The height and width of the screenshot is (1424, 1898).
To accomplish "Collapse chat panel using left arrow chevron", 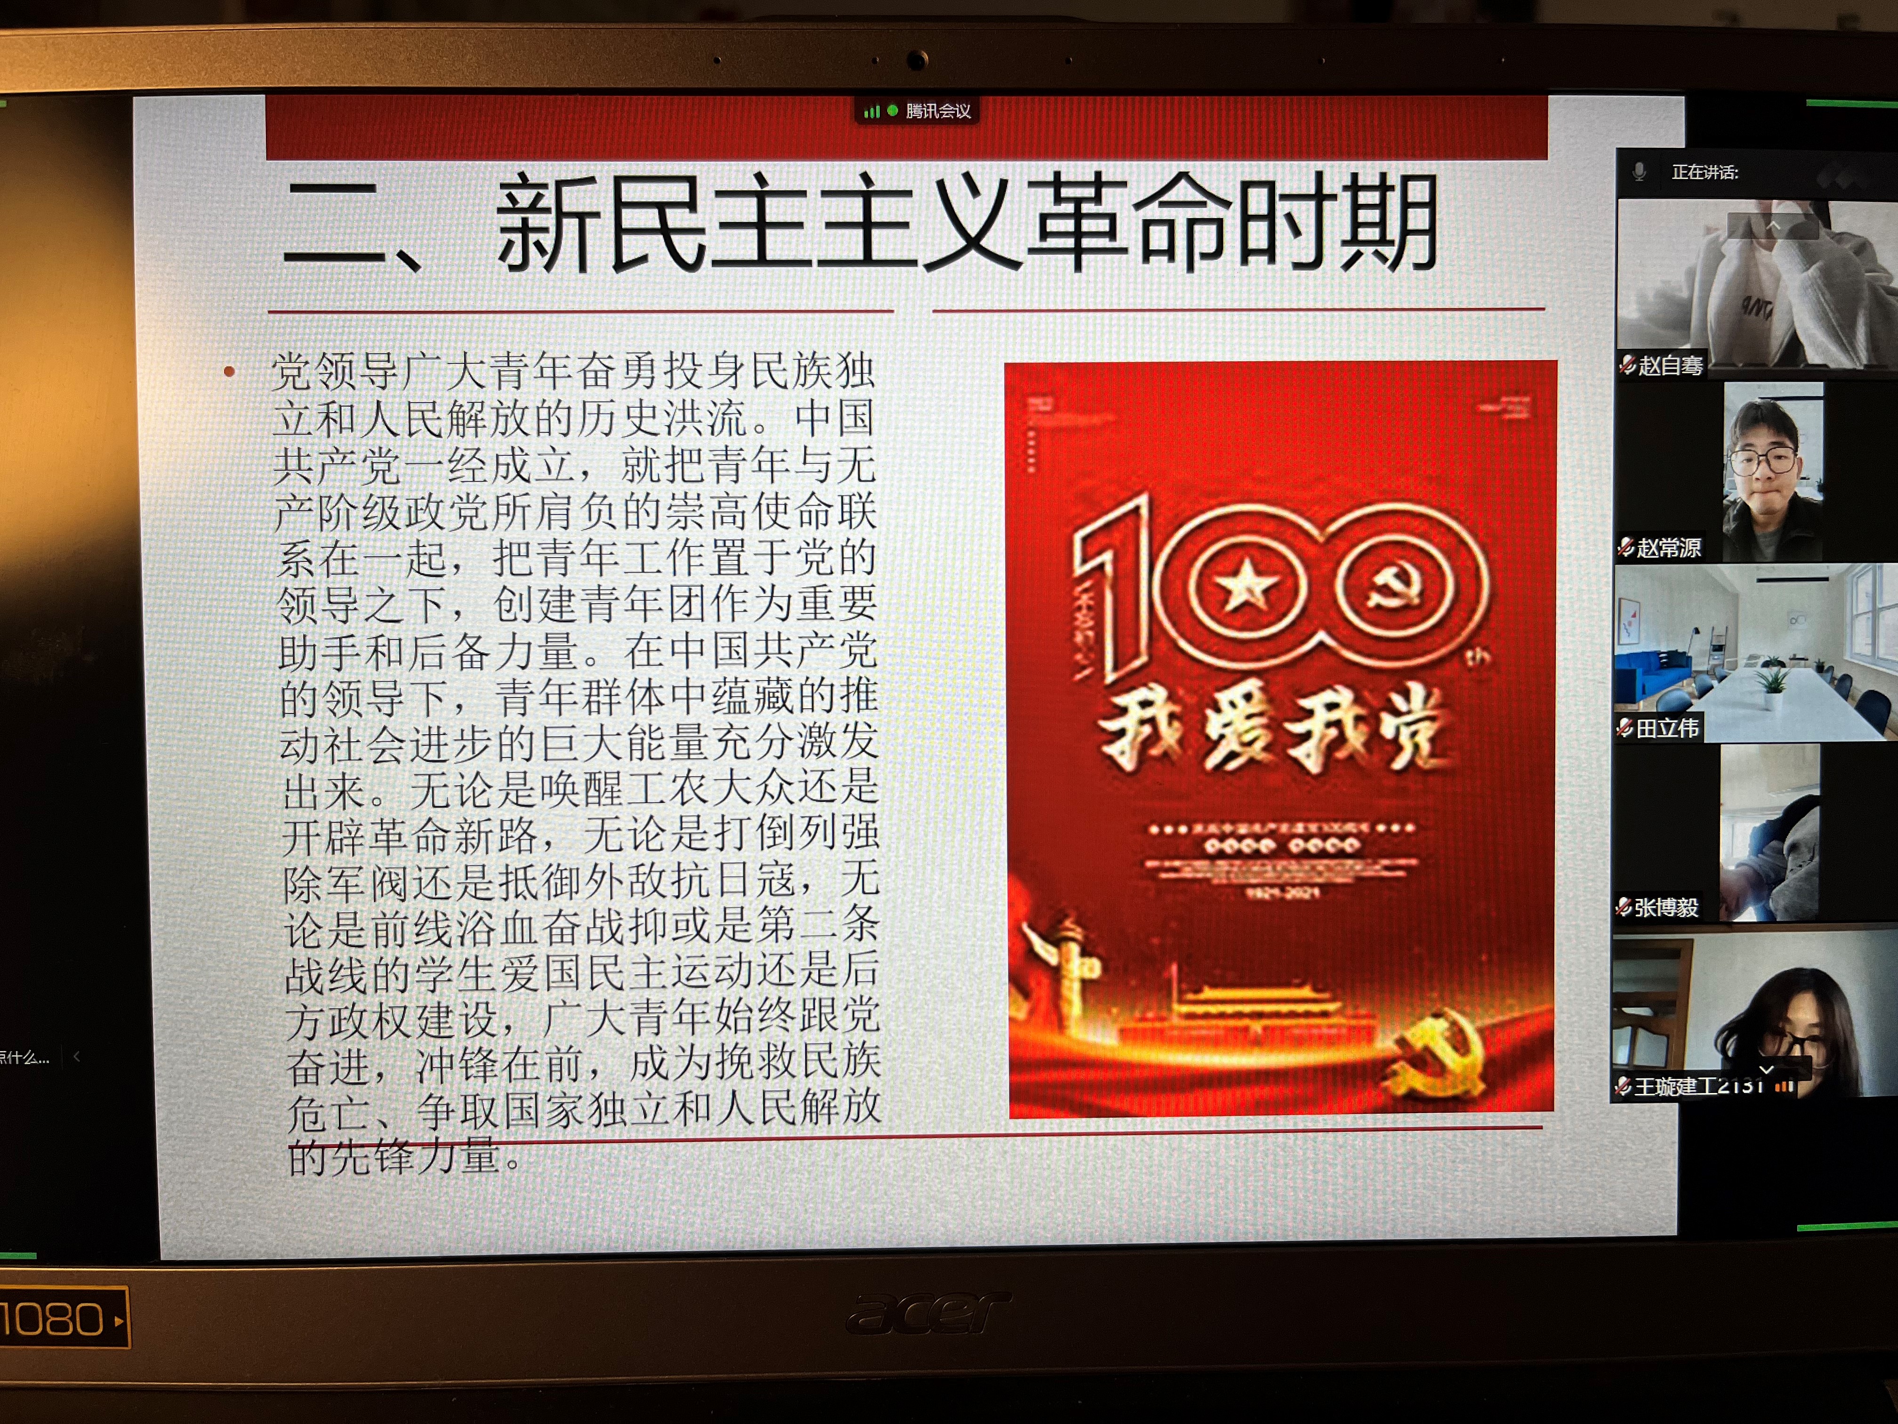I will coord(77,1057).
